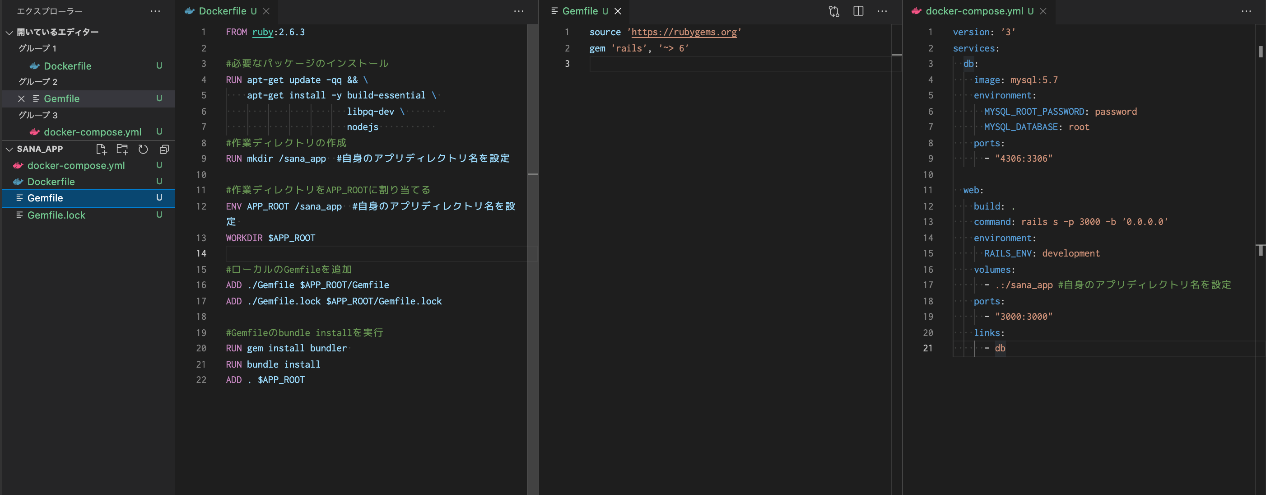Split the Gemfile editor to the right

click(858, 11)
